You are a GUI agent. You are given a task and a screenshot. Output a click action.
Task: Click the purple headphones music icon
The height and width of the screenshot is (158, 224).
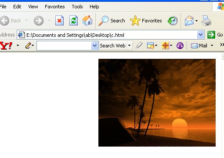coord(180,46)
